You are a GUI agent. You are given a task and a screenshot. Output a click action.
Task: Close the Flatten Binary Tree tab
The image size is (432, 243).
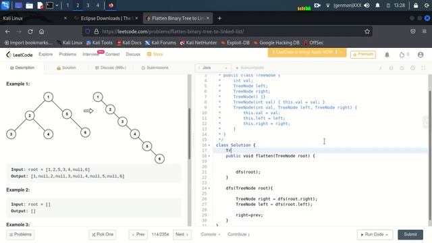[208, 18]
